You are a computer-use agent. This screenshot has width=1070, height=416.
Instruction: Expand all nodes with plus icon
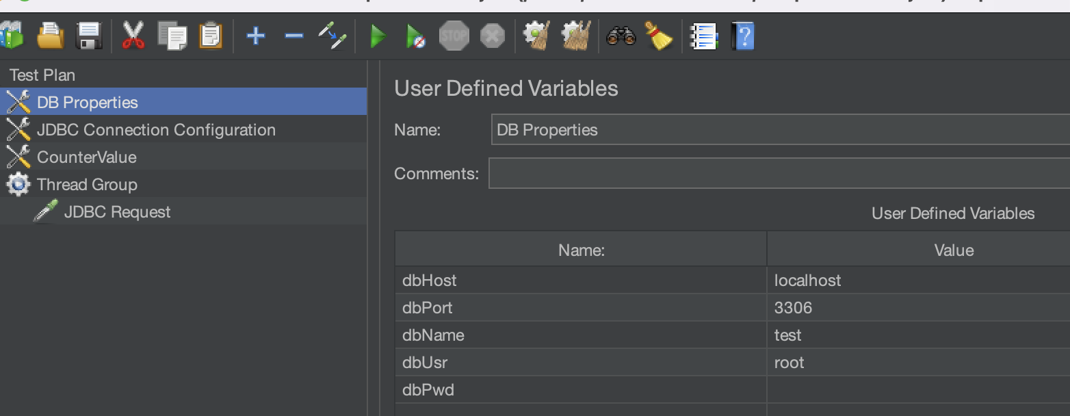coord(255,36)
